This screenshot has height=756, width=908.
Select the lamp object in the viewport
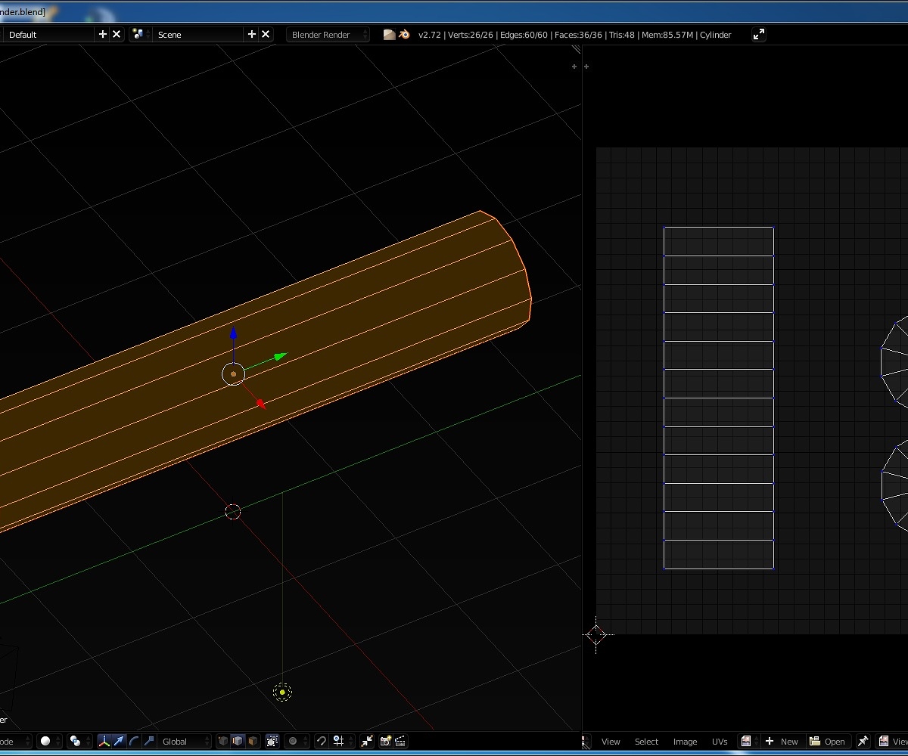282,692
